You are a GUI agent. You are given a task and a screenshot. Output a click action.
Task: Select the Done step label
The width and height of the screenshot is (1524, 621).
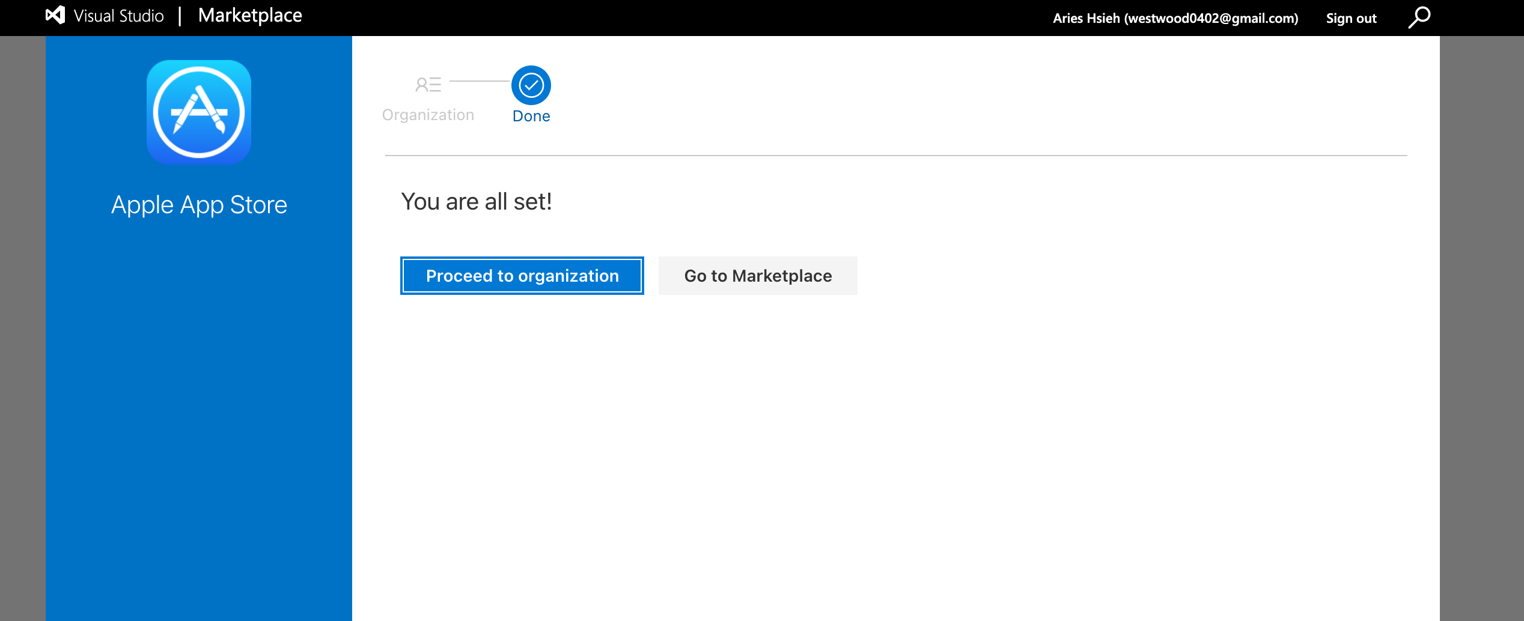(x=531, y=116)
